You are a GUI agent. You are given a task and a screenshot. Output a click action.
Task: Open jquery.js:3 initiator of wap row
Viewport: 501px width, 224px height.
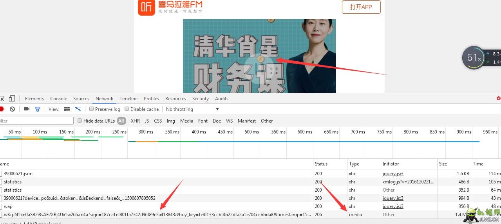[393, 206]
